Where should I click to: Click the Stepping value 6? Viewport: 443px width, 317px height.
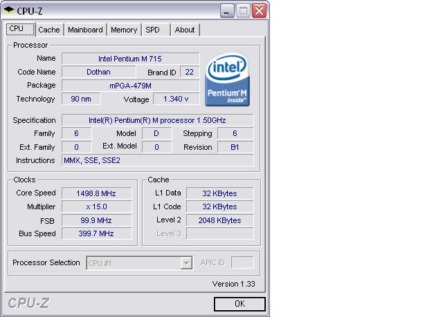235,133
